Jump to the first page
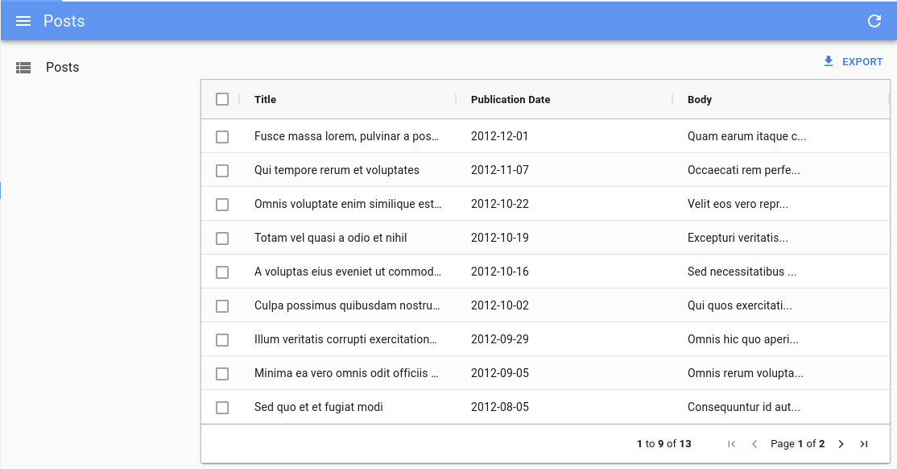 (731, 443)
